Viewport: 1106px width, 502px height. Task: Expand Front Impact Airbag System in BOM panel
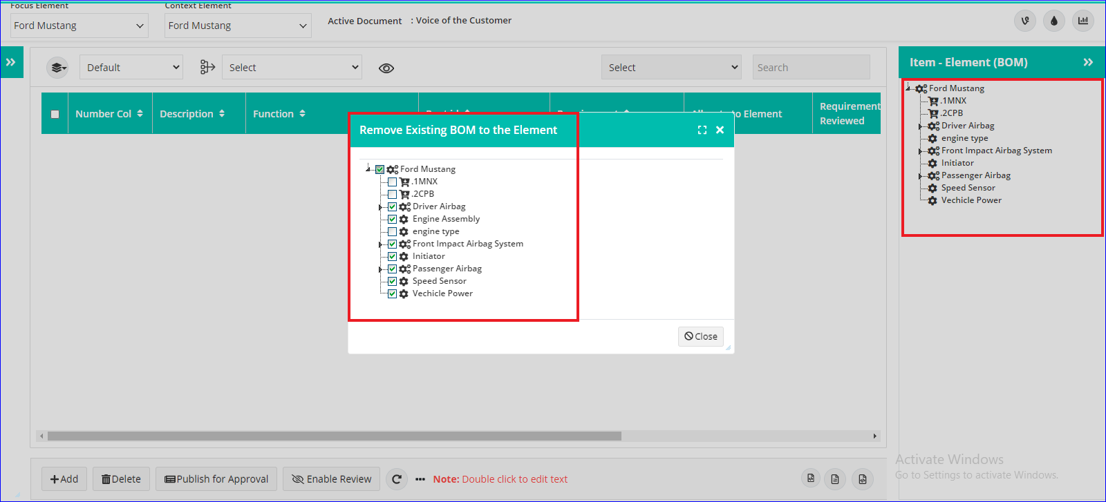(920, 151)
